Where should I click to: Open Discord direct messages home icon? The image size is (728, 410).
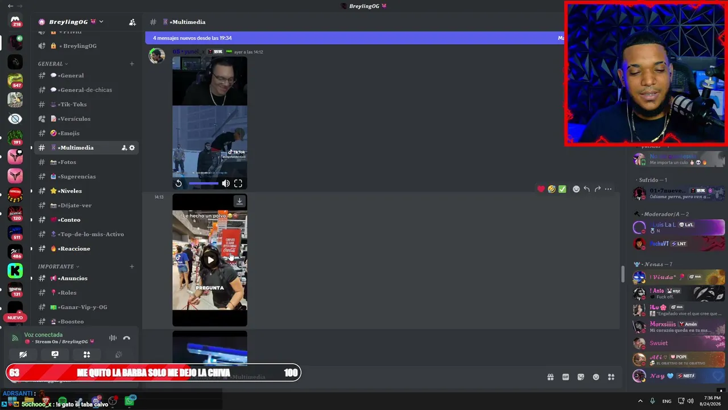(x=15, y=21)
